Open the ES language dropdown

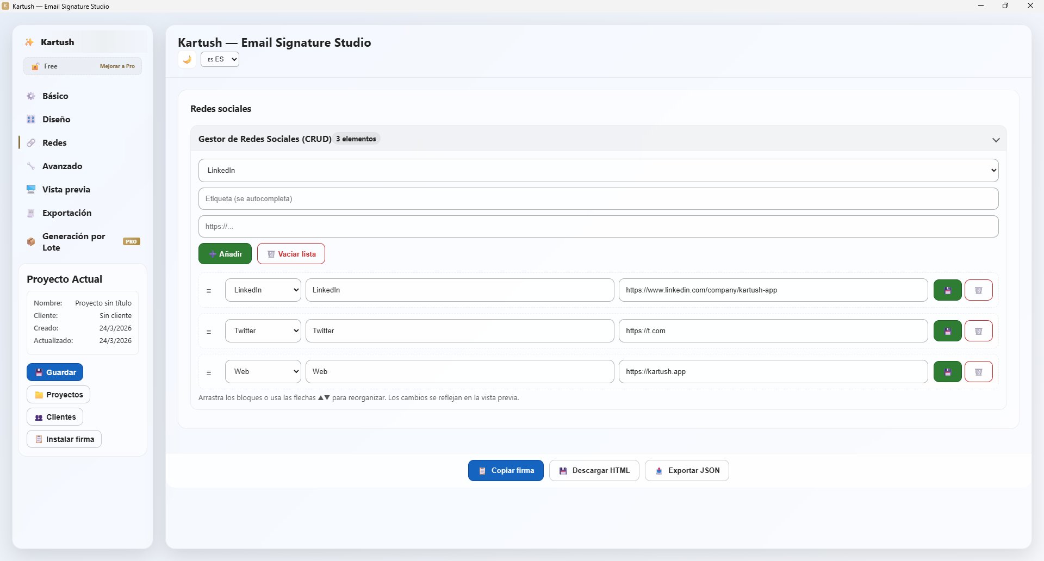220,59
